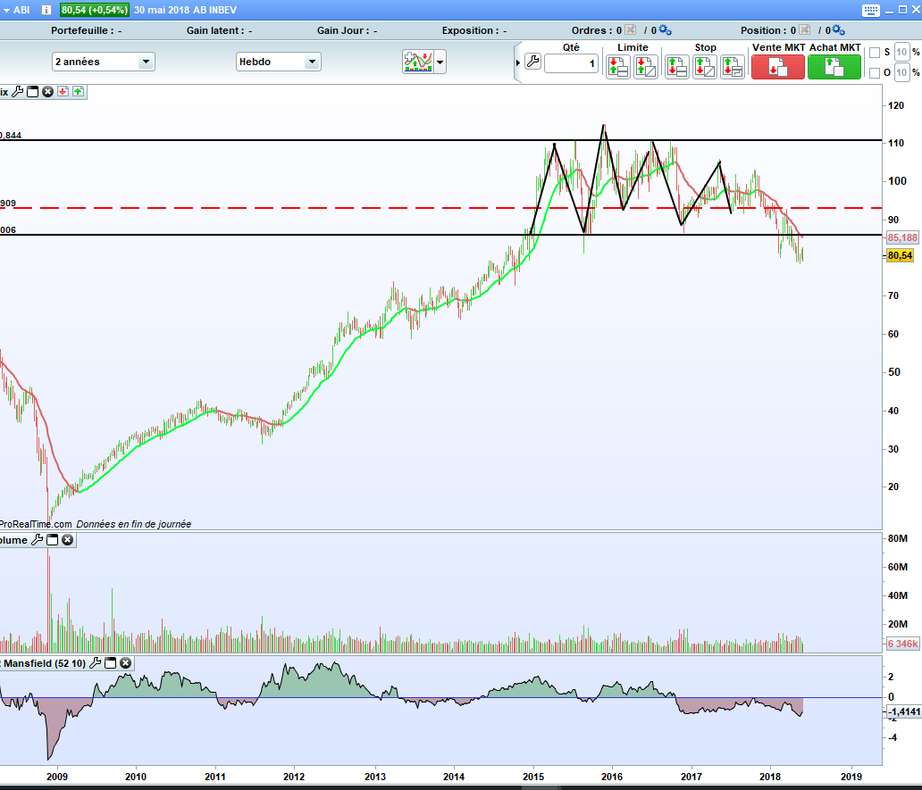Open position settings gear icon
The width and height of the screenshot is (922, 790).
(x=839, y=30)
